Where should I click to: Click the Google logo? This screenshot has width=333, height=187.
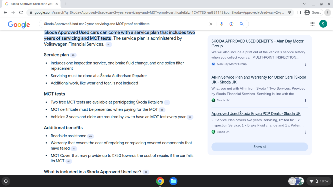[x=19, y=24]
